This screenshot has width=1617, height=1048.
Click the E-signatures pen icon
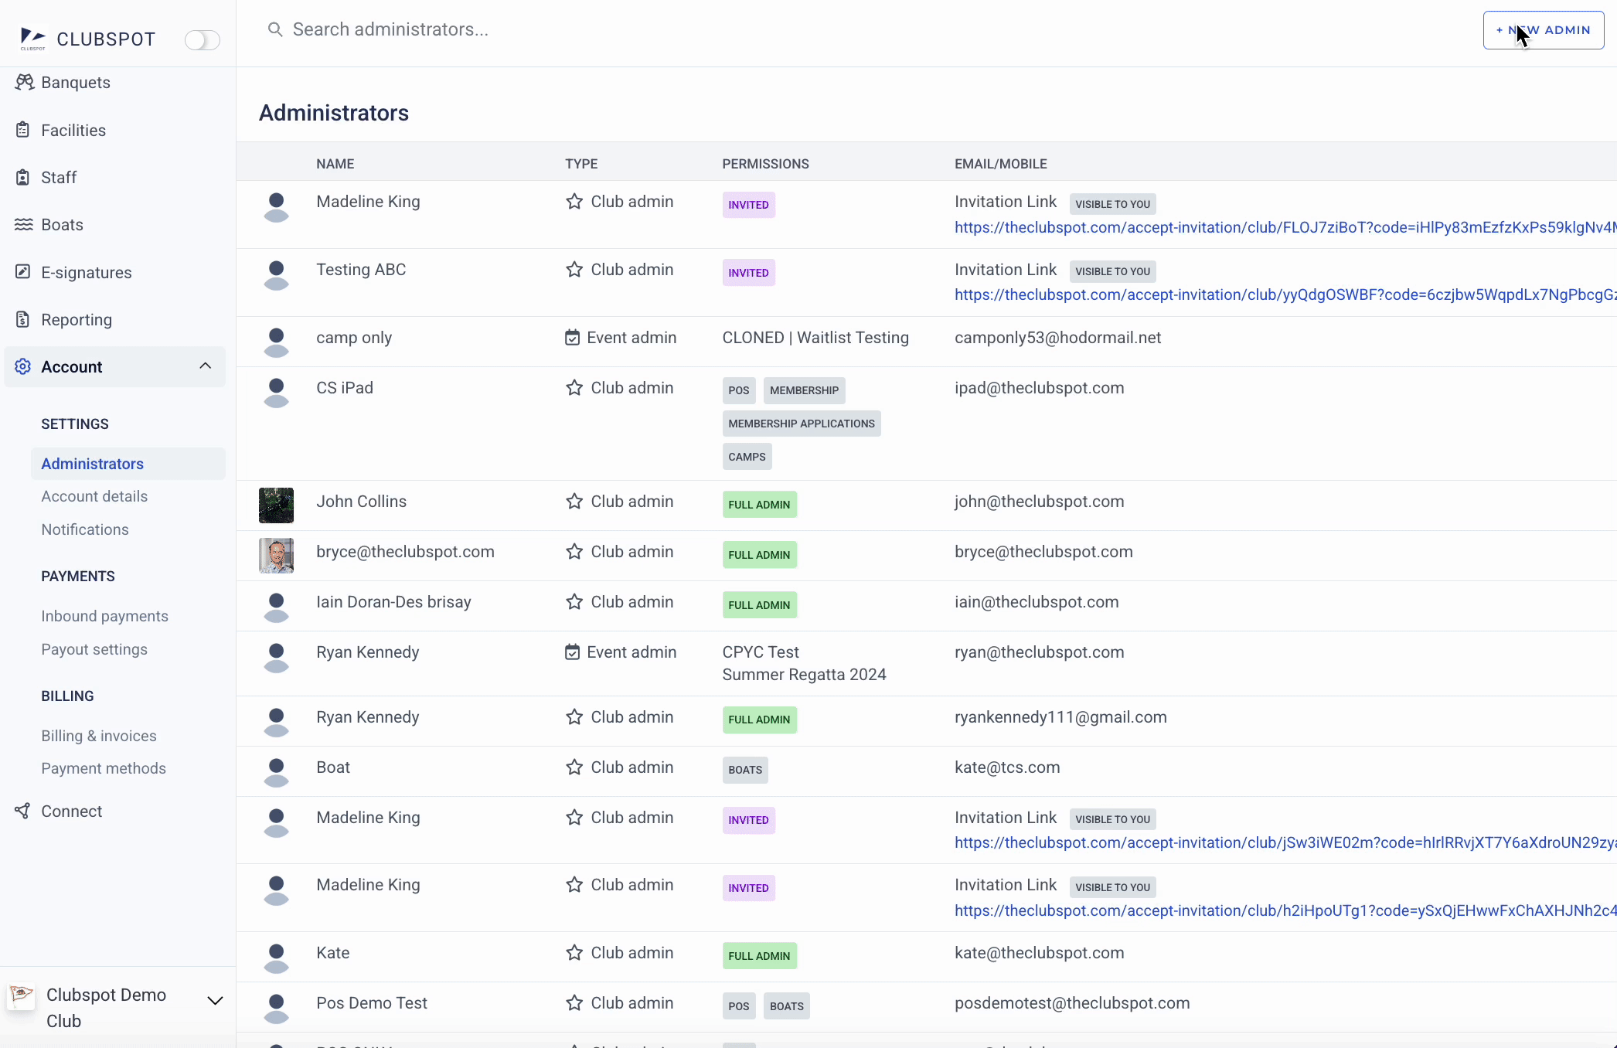click(23, 272)
